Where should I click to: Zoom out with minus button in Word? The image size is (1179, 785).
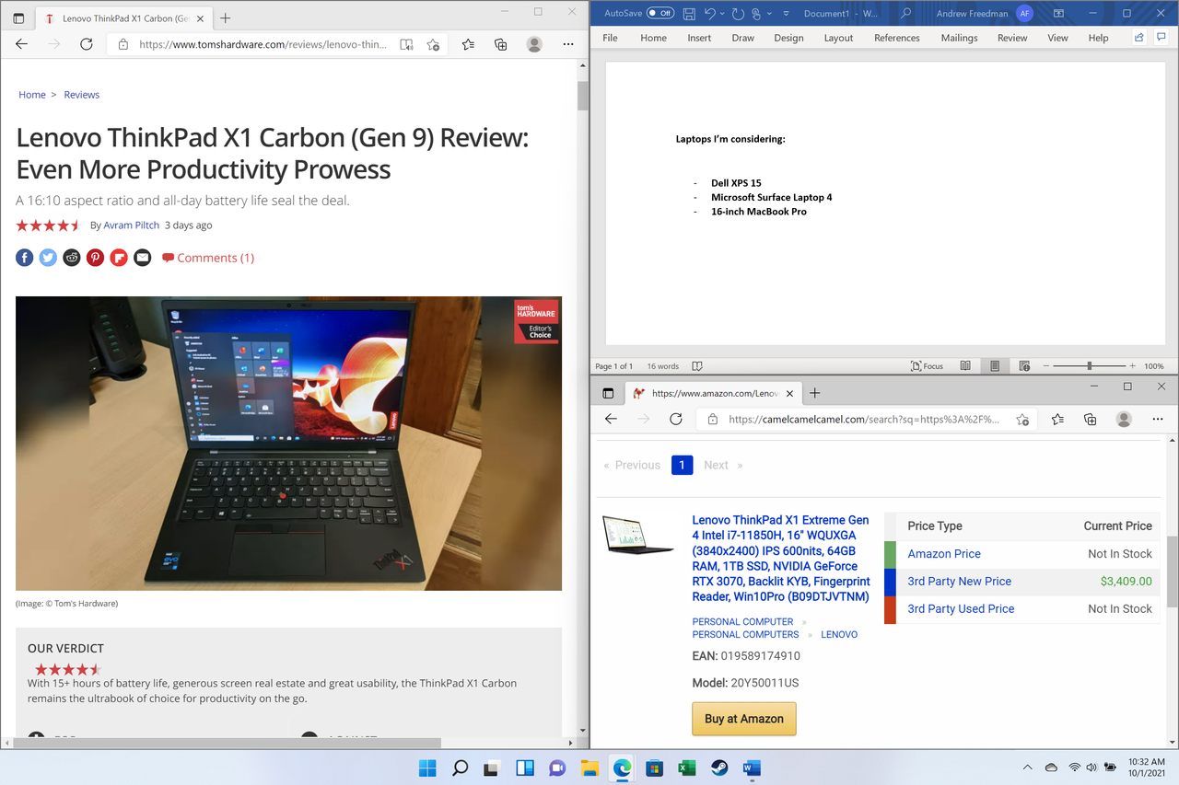(1045, 366)
